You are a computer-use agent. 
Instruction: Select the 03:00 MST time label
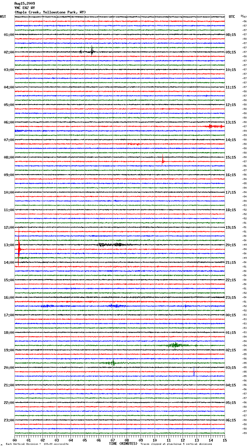[9, 70]
